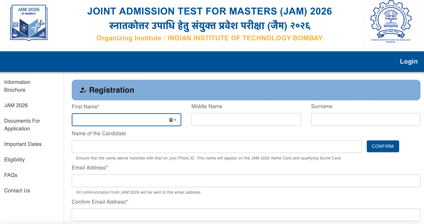This screenshot has width=424, height=224.
Task: Click the Registration user-check icon
Action: click(83, 90)
